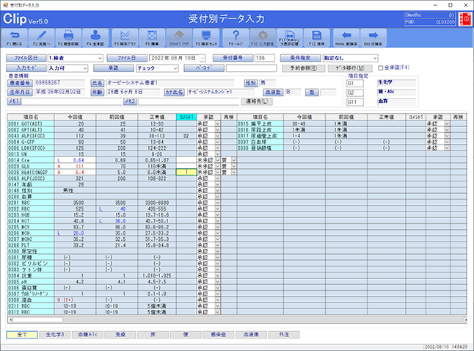This screenshot has height=351, width=474.
Task: Click the 連絡先(L) button
Action: click(x=257, y=101)
